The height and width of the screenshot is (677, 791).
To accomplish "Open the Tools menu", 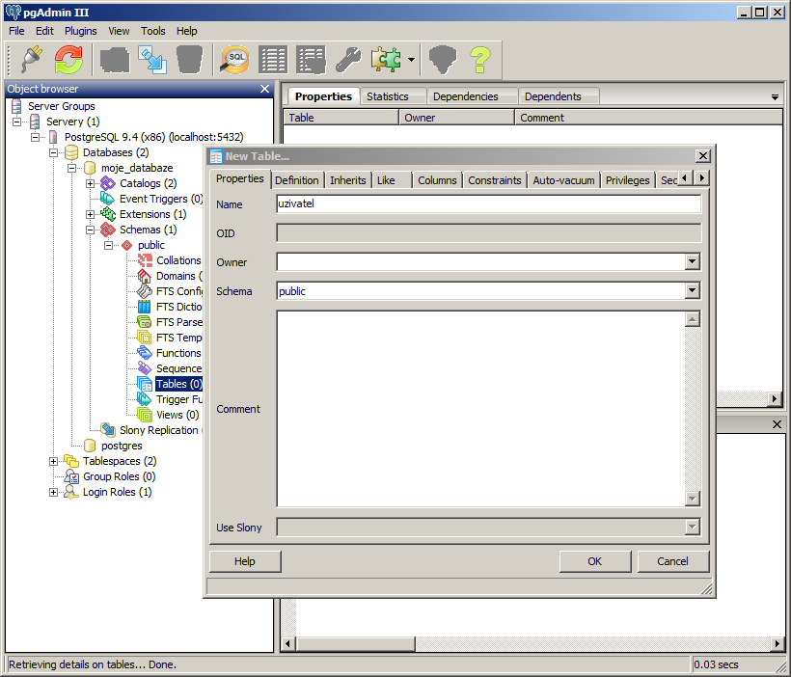I will (x=152, y=31).
